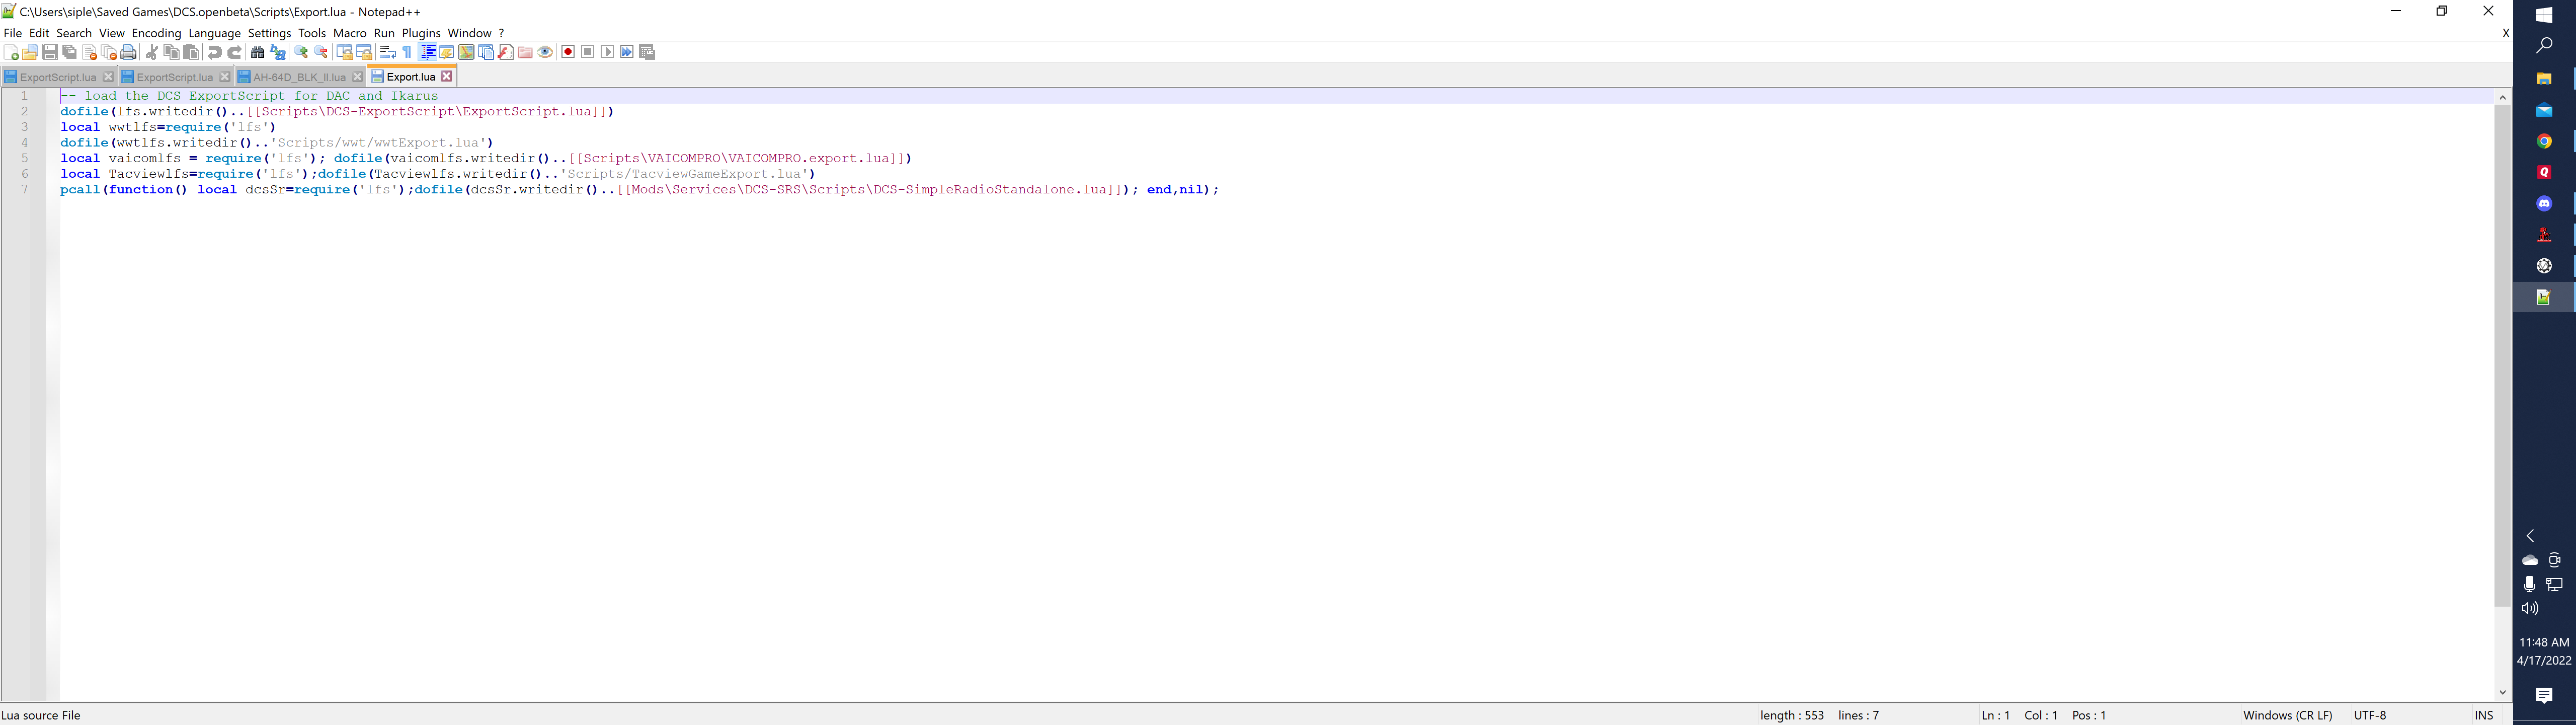Screen dimensions: 2576x725
Task: Open Find with the binoculars icon
Action: tap(258, 52)
